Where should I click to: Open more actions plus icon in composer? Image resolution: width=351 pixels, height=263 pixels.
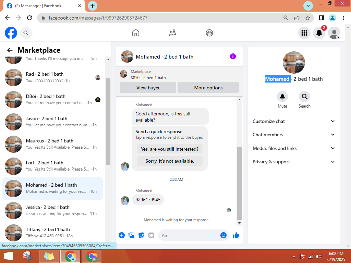[x=122, y=235]
